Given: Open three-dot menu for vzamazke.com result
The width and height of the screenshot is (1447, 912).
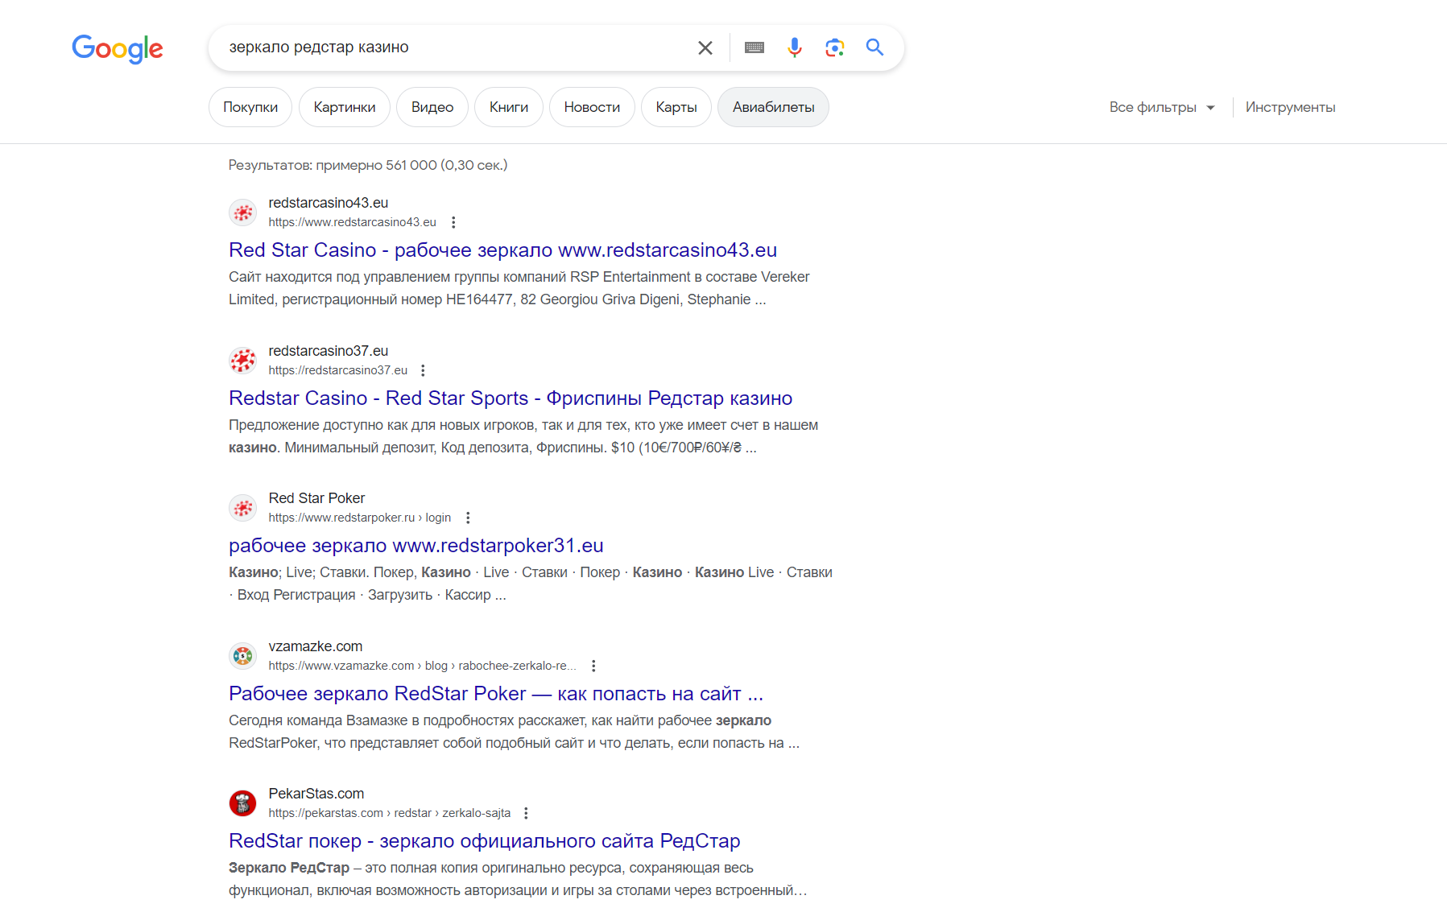Looking at the screenshot, I should [x=593, y=666].
